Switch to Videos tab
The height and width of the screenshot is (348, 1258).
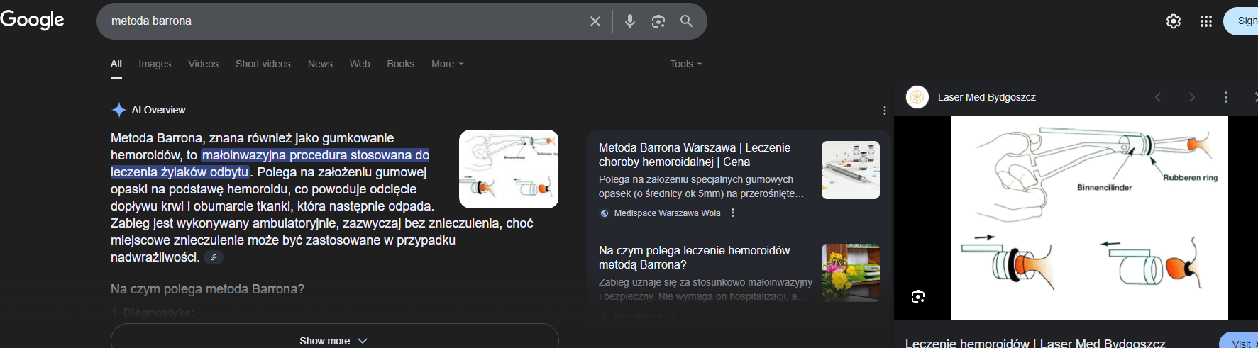204,64
